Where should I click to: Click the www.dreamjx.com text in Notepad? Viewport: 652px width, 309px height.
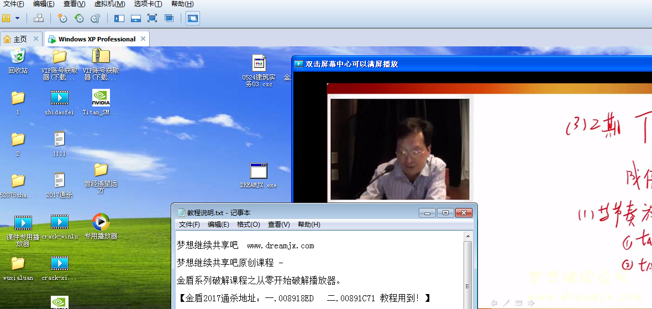[x=281, y=246]
